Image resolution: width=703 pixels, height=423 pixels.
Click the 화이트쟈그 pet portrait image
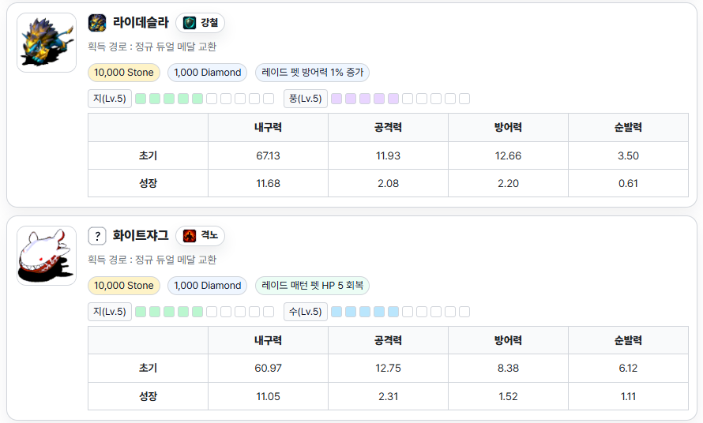(47, 256)
